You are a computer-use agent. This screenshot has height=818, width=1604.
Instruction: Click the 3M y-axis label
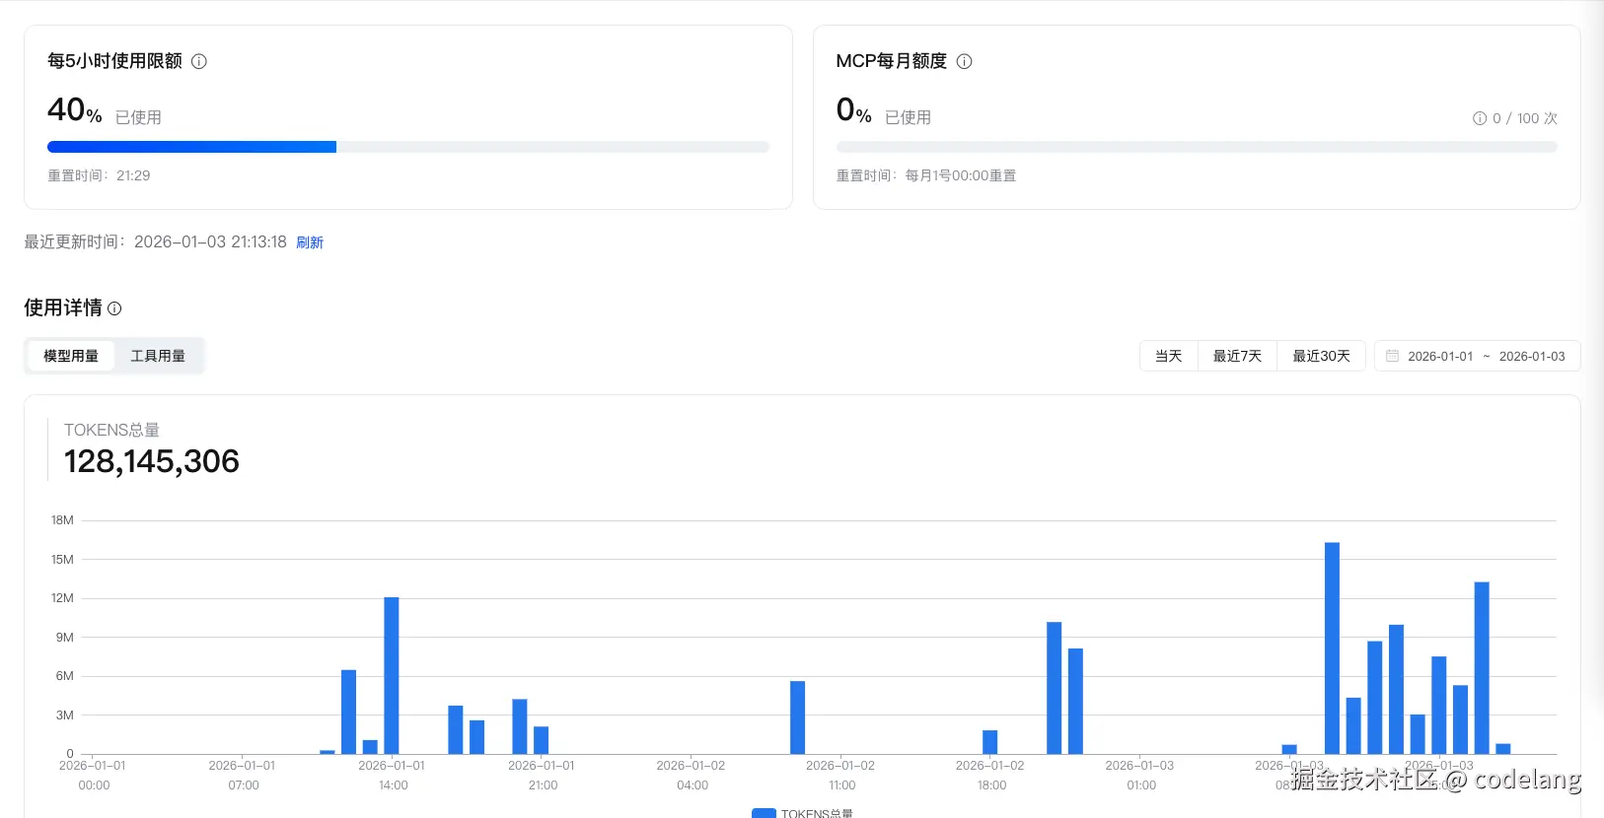click(65, 716)
